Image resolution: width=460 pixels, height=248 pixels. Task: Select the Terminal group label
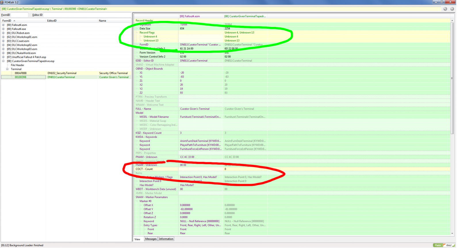point(16,69)
